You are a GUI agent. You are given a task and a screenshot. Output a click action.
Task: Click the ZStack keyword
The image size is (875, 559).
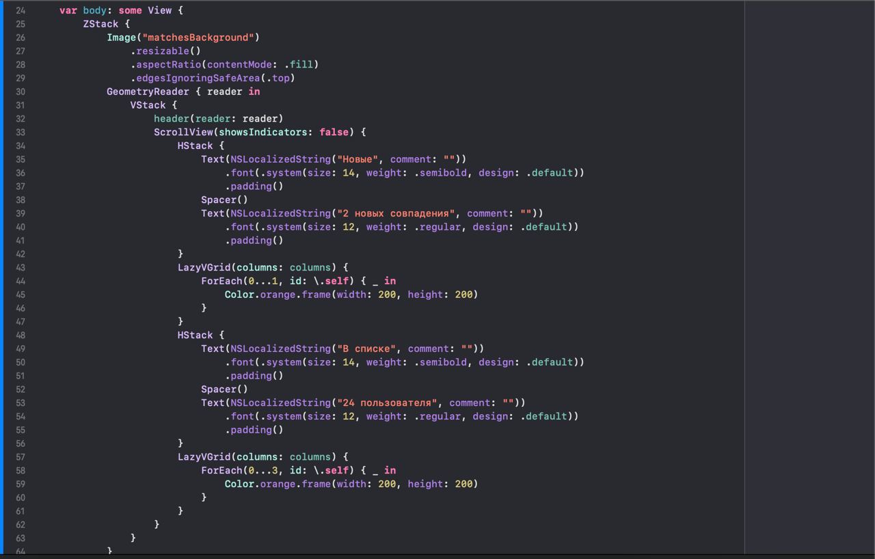pos(100,24)
